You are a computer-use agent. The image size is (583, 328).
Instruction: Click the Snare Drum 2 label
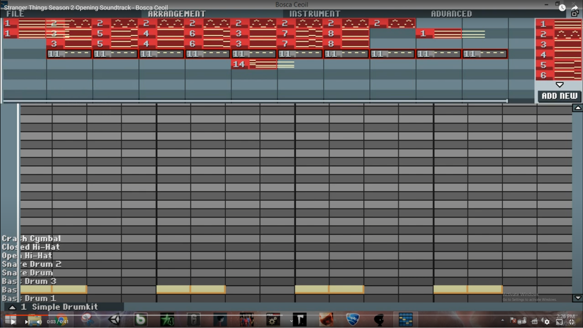pyautogui.click(x=31, y=264)
